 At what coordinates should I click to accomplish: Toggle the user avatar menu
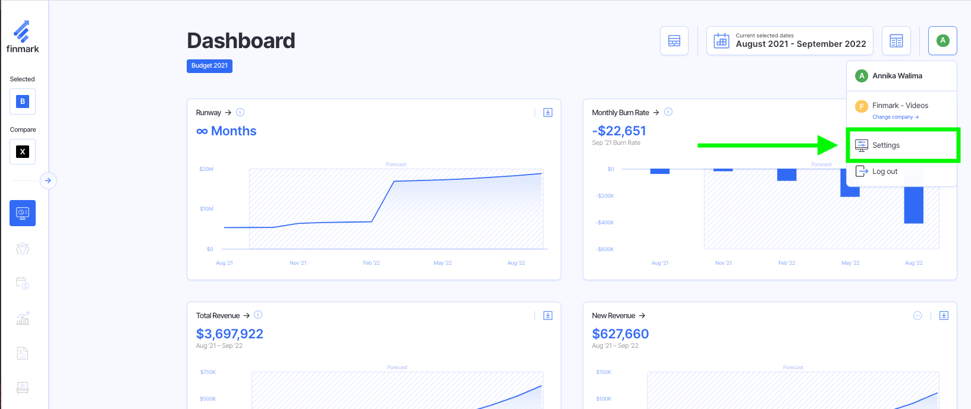942,41
